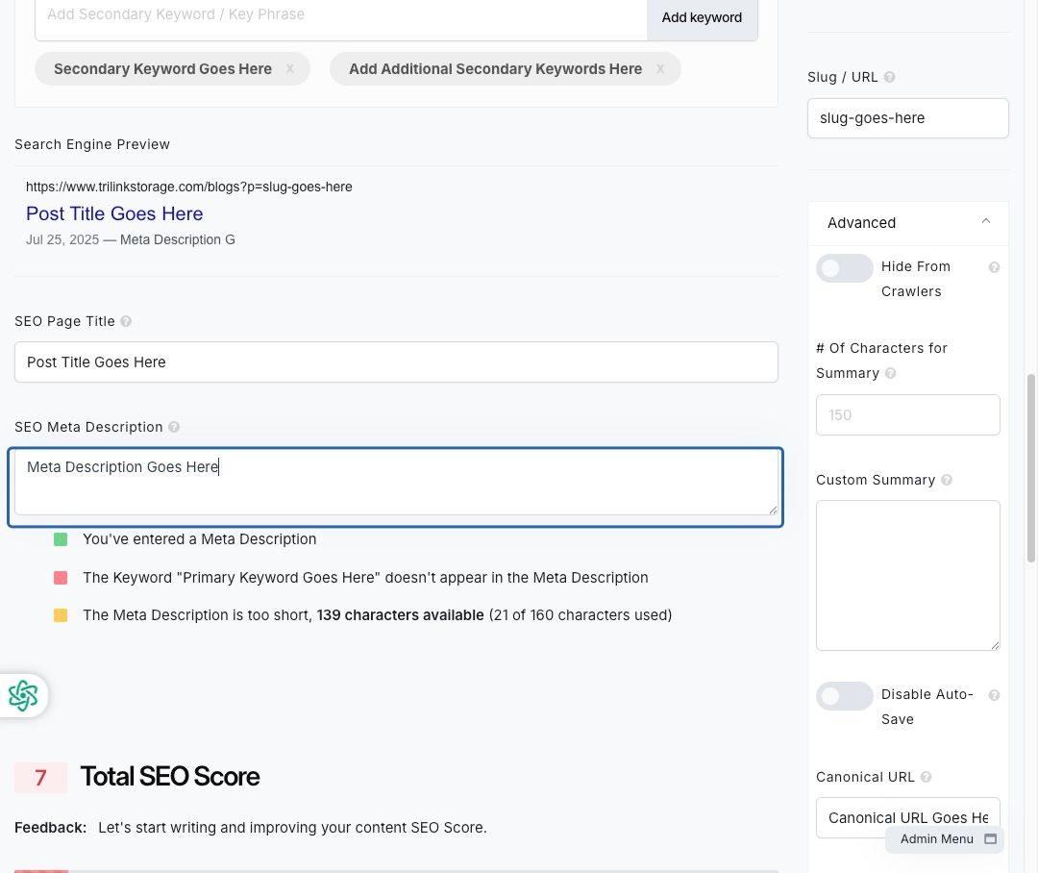The image size is (1038, 873).
Task: Toggle the Hide From Crawlers switch
Action: click(x=844, y=268)
